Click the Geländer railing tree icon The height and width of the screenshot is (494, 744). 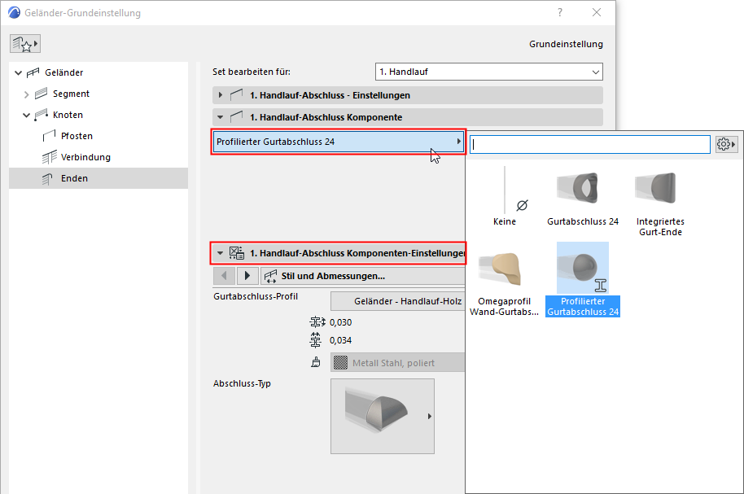pyautogui.click(x=33, y=72)
